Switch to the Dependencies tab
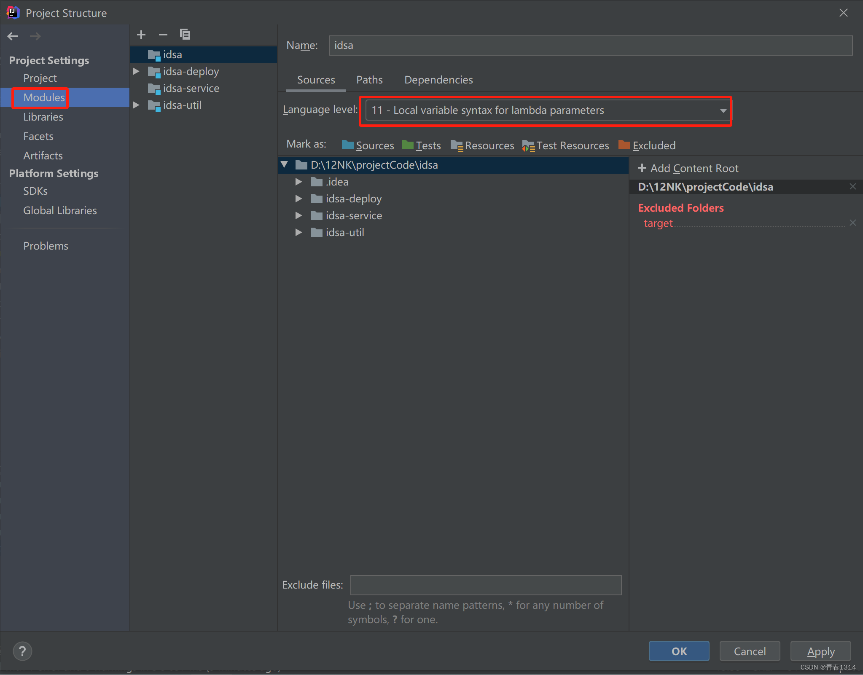The width and height of the screenshot is (863, 675). point(438,80)
